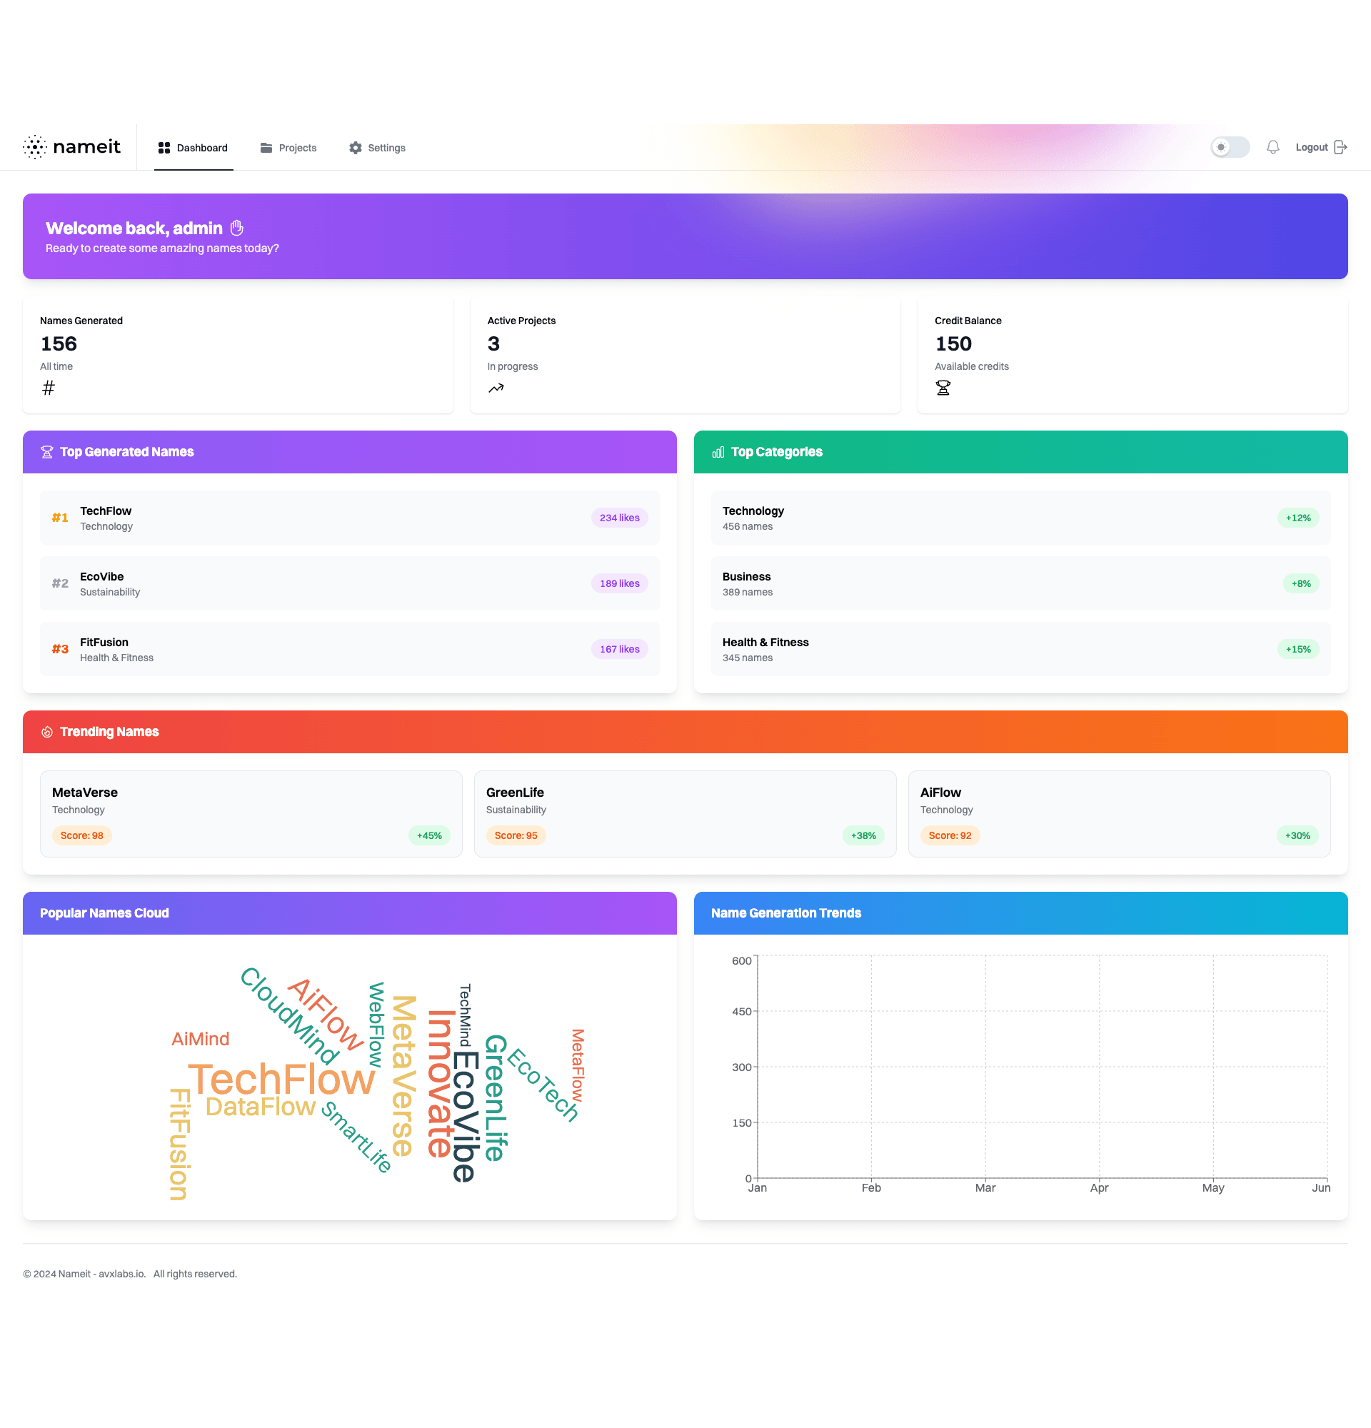The height and width of the screenshot is (1428, 1371).
Task: Click the Dashboard grid icon
Action: (164, 148)
